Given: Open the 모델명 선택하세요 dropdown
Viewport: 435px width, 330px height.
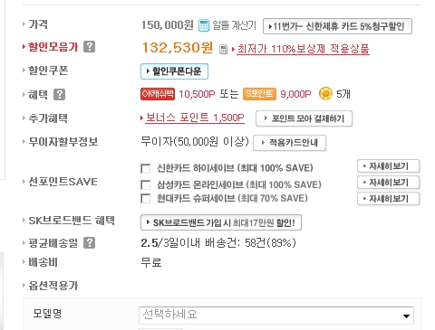Looking at the screenshot, I should tap(276, 316).
